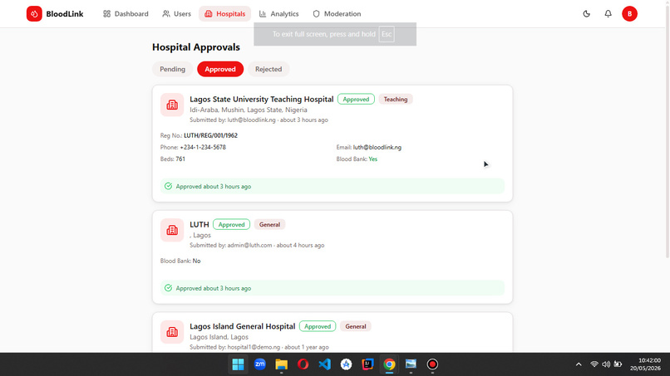Open the Wi-Fi network tray icon

click(x=594, y=364)
